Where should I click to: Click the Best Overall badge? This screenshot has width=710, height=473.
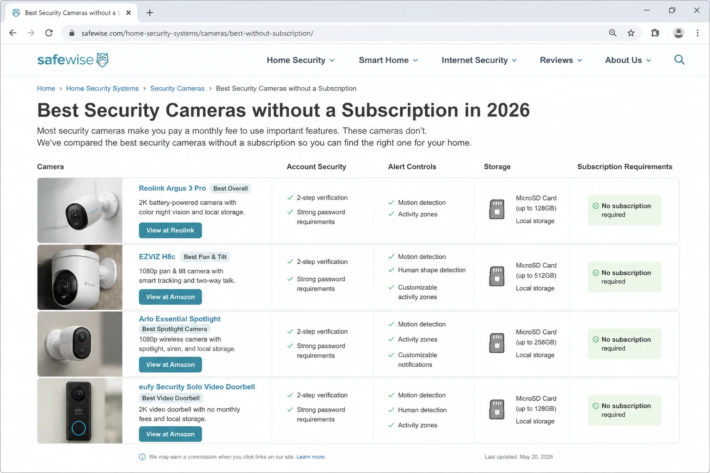(x=231, y=188)
